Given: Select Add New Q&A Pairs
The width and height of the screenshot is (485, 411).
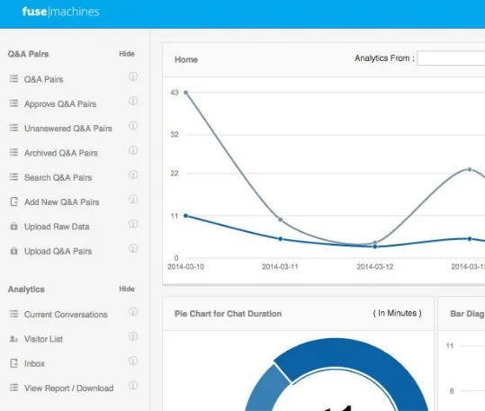Looking at the screenshot, I should click(61, 202).
